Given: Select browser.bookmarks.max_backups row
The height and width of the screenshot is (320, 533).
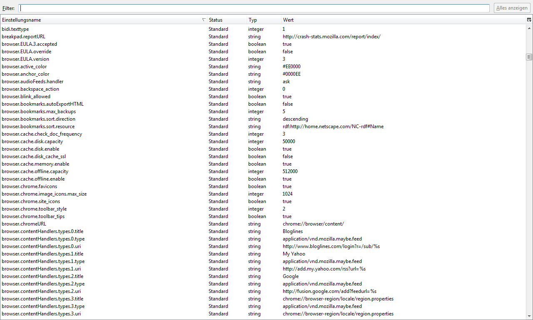Looking at the screenshot, I should (x=263, y=112).
